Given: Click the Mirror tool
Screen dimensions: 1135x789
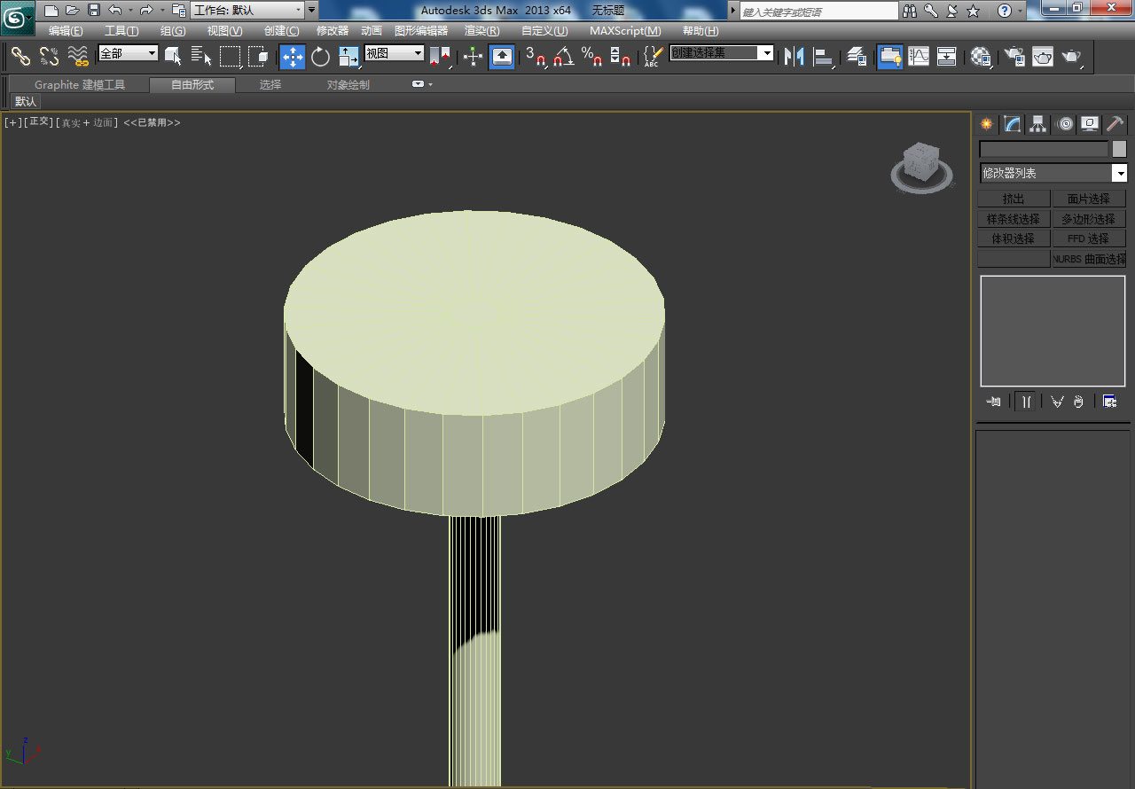Looking at the screenshot, I should (x=794, y=57).
